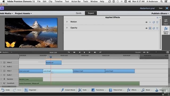
Task: Jump to end of timeline
Action: click(x=95, y=52)
